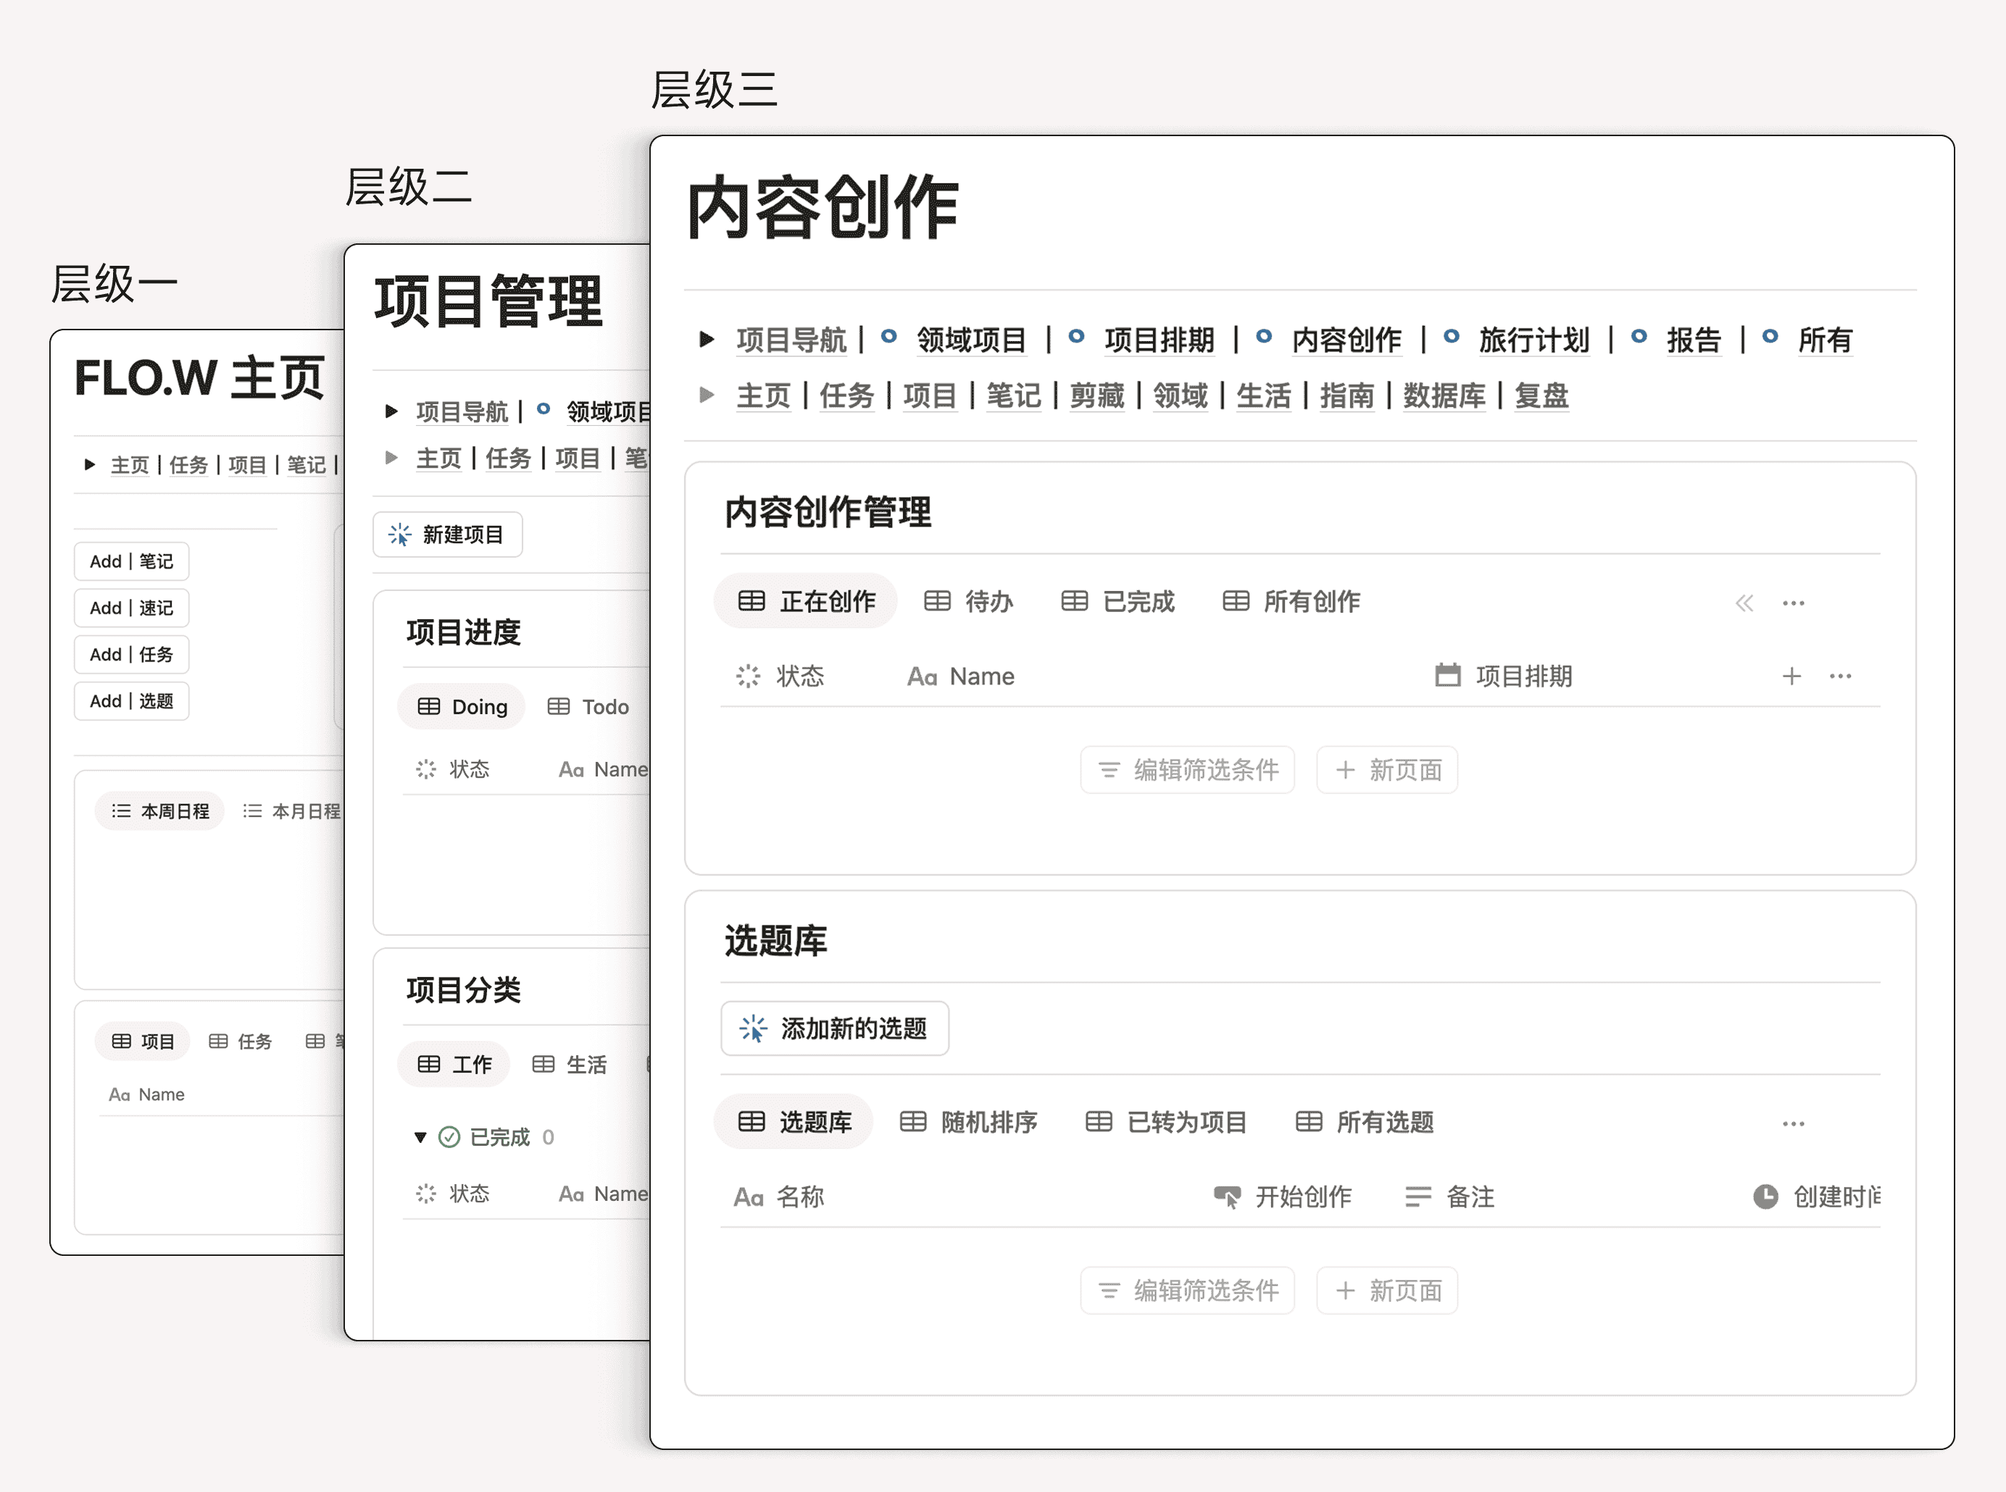
Task: Click 新页面 button in 选题库
Action: [1387, 1291]
